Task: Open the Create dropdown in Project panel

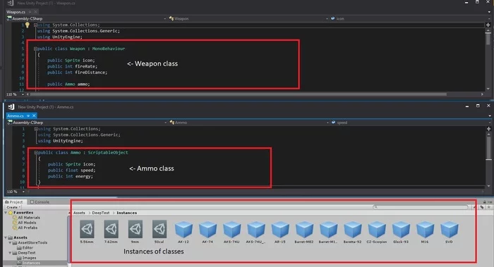Action: click(x=13, y=207)
